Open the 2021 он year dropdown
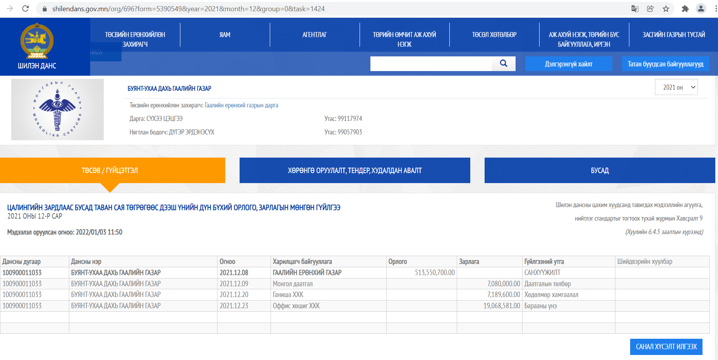This screenshot has width=718, height=360. (x=676, y=87)
